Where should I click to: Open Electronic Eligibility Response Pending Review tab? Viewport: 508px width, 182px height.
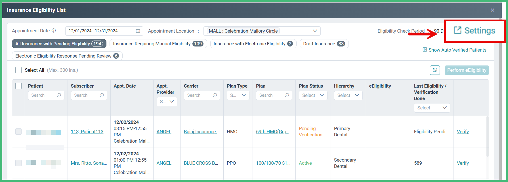coord(67,56)
